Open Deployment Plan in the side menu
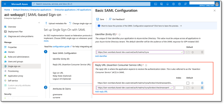This screenshot has width=224, height=104. click(x=15, y=32)
